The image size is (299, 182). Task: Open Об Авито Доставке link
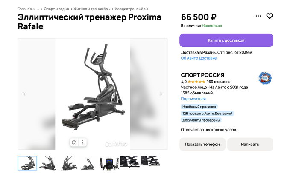[199, 58]
